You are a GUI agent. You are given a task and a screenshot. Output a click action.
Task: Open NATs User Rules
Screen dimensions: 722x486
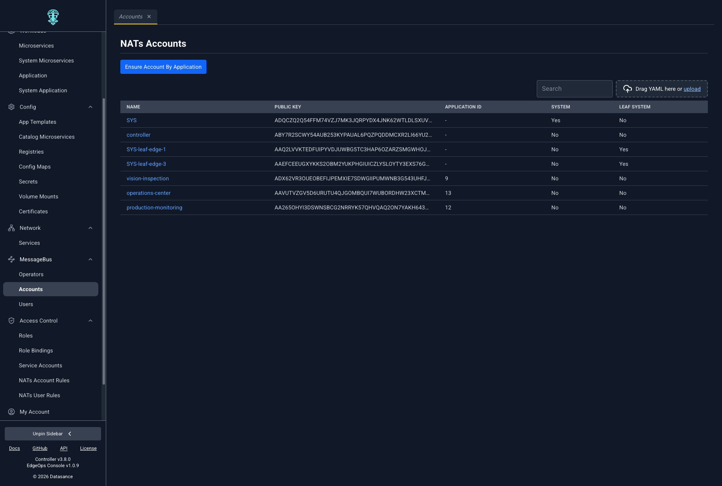point(39,395)
